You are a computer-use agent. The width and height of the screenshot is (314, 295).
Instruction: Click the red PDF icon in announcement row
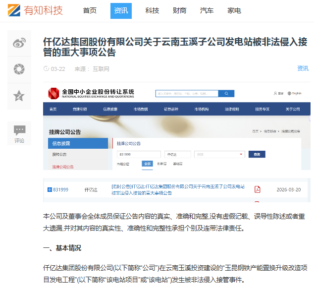[x=258, y=189]
